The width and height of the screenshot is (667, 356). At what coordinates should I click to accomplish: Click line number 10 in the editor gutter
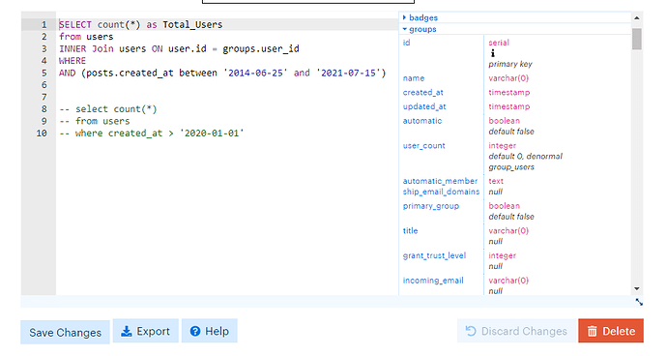point(42,133)
